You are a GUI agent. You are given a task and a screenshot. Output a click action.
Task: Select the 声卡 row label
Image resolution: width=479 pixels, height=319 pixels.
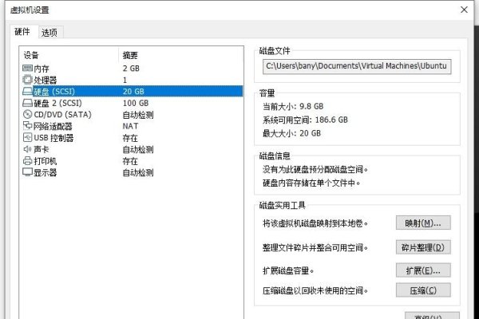pos(42,149)
